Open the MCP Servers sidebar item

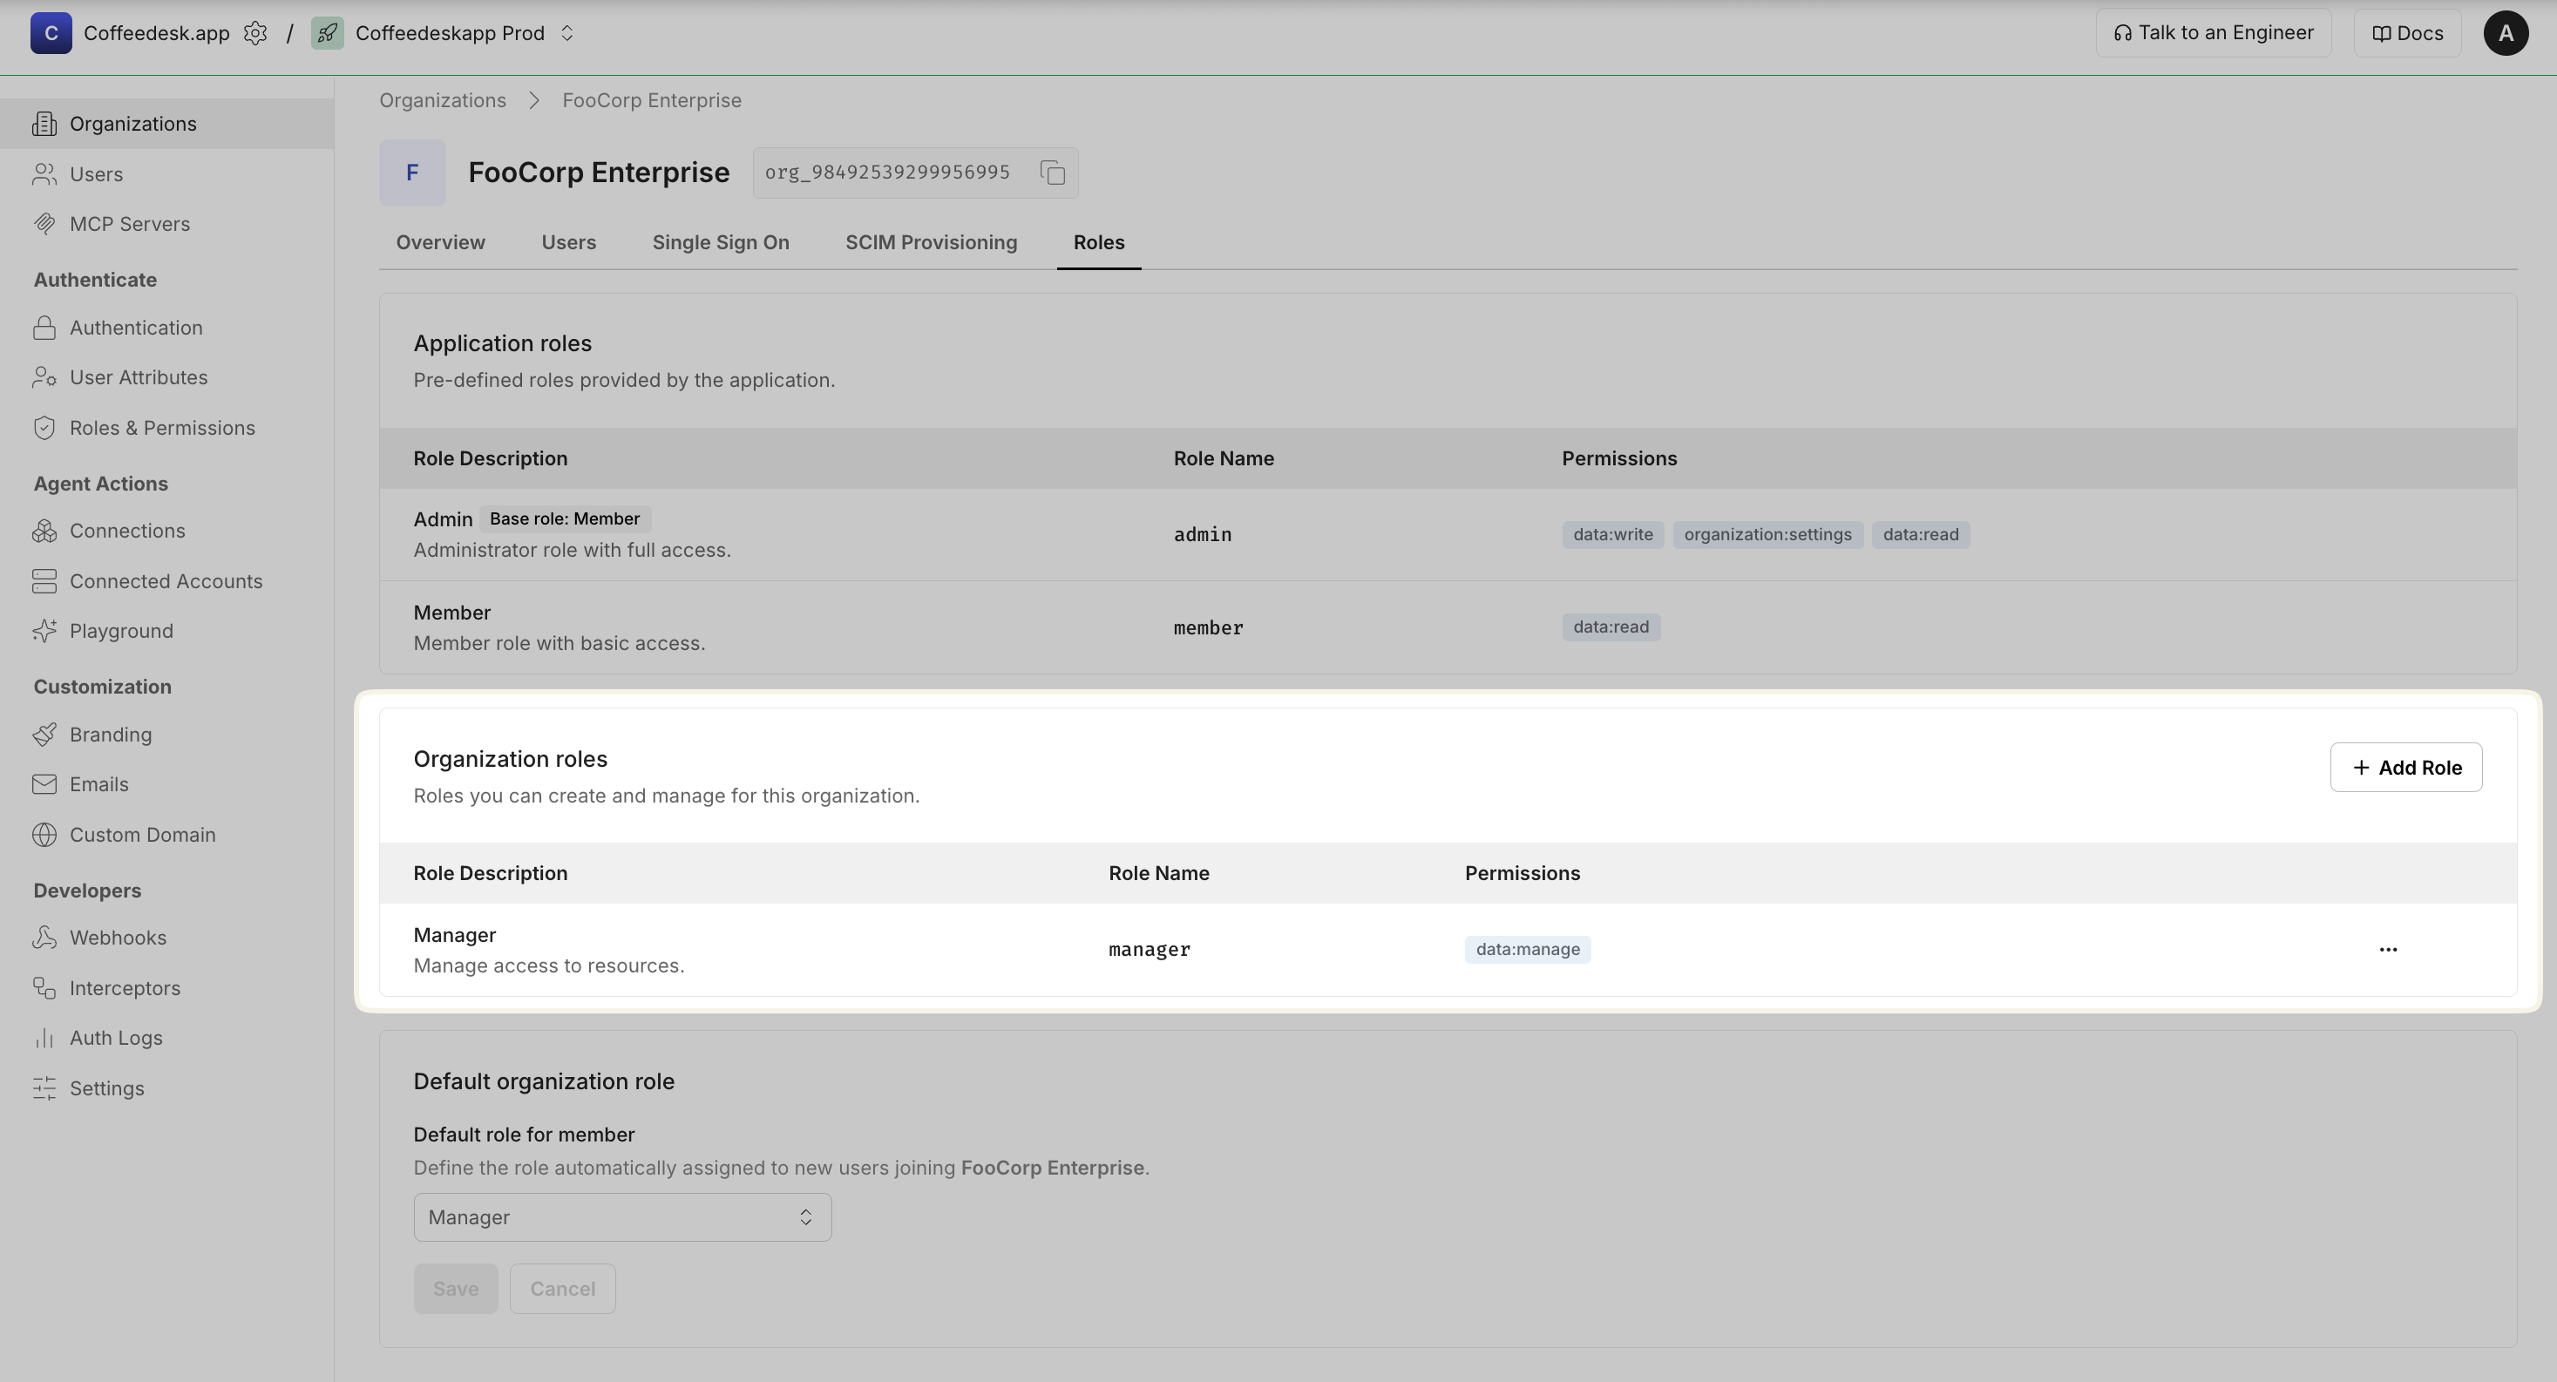click(129, 224)
